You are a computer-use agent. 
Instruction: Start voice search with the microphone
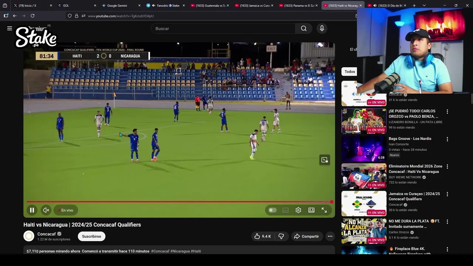pos(322,28)
